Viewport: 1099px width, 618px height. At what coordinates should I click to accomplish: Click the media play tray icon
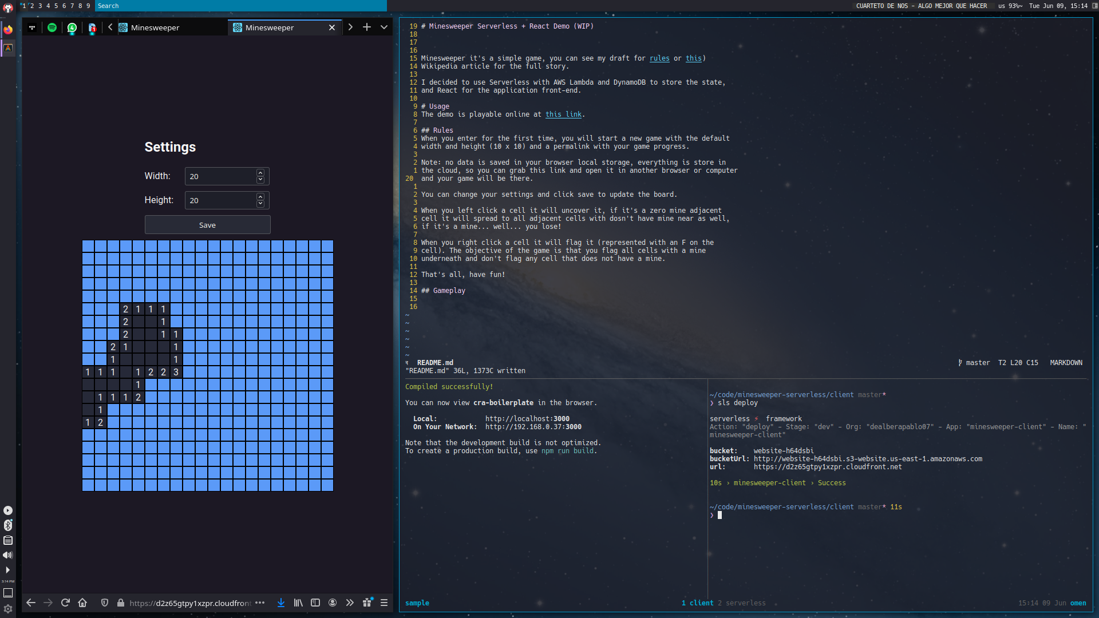(x=8, y=510)
